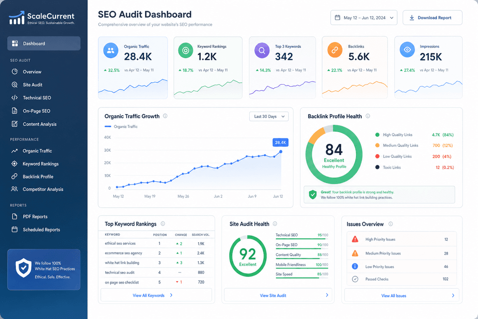
Task: Click the ScaleCurrent logo icon
Action: (x=17, y=18)
